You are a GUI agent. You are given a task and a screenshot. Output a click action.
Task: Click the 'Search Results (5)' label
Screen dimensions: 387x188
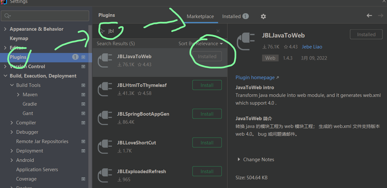[x=116, y=44]
